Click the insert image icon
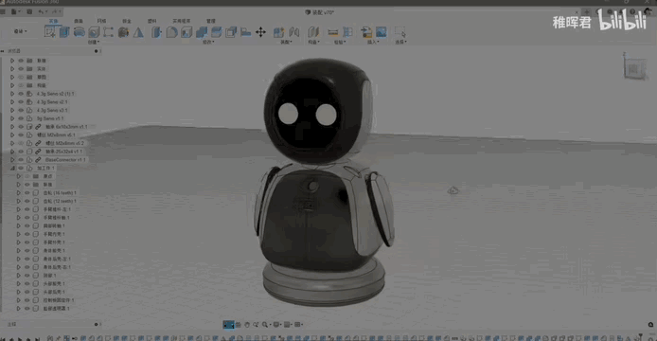657x341 pixels. pos(382,32)
